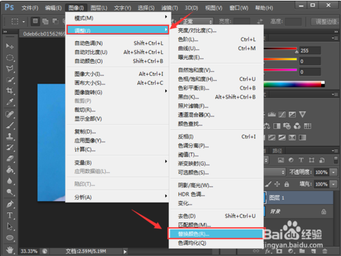Click the red channel slider at 255
The image size is (341, 256).
[x=296, y=52]
